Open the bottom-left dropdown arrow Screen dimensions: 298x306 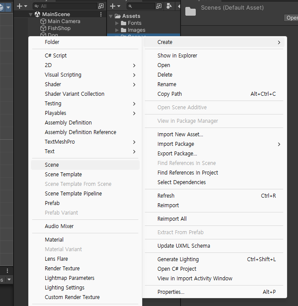coord(9,279)
